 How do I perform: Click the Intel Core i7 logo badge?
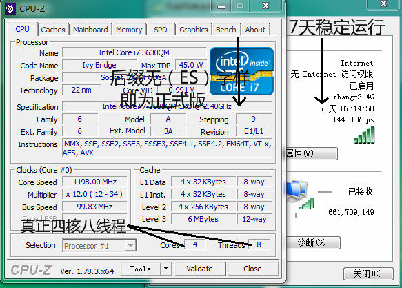(x=241, y=71)
